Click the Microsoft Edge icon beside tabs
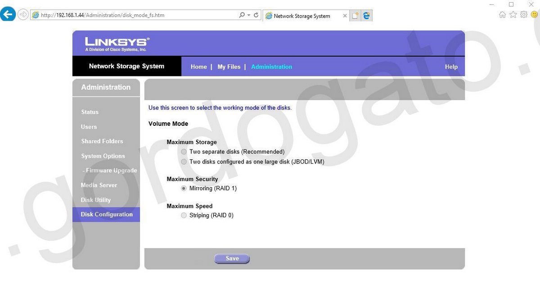The image size is (540, 286). click(x=366, y=16)
